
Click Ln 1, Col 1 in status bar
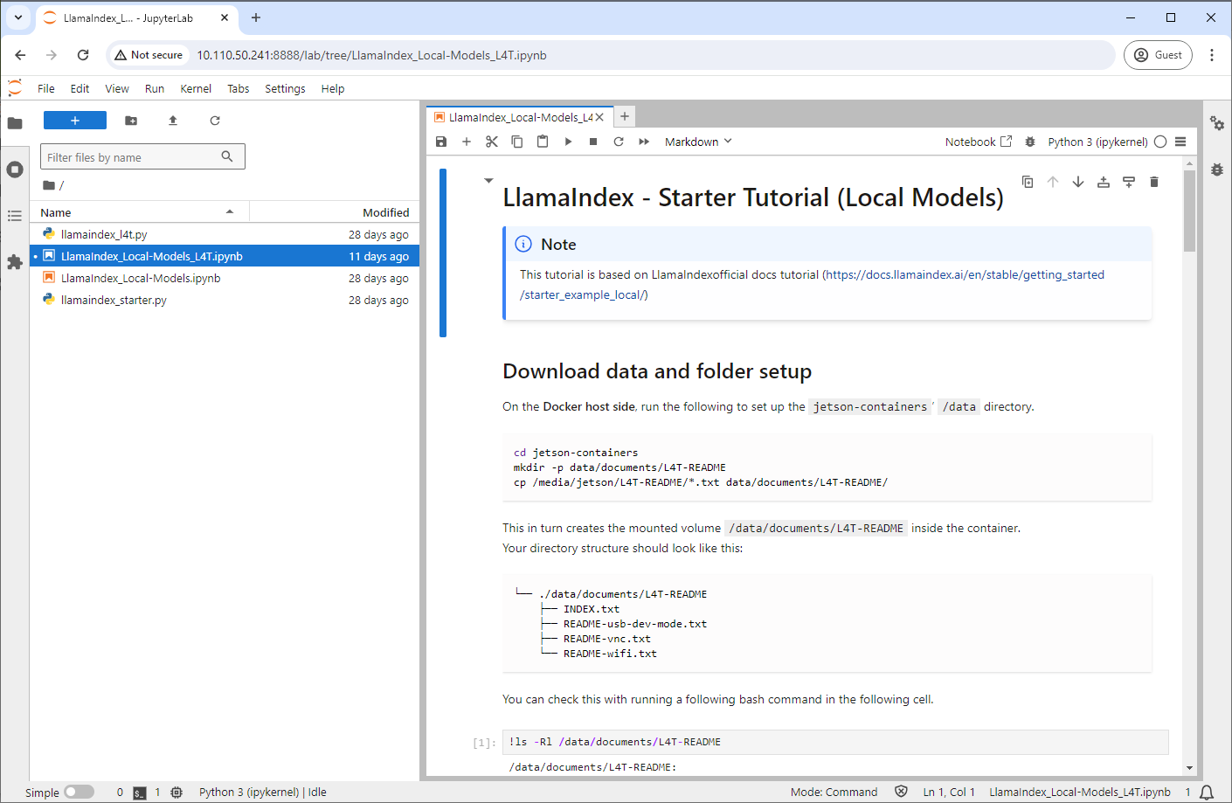949,793
